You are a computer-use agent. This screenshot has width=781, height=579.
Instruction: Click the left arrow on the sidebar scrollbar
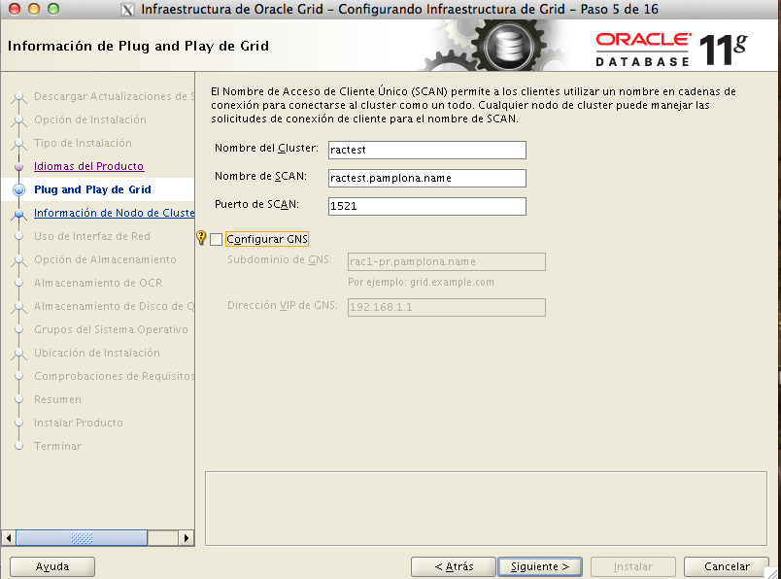tap(10, 537)
